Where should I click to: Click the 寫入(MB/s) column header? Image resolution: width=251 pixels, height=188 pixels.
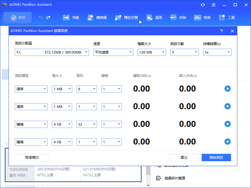coord(188,75)
